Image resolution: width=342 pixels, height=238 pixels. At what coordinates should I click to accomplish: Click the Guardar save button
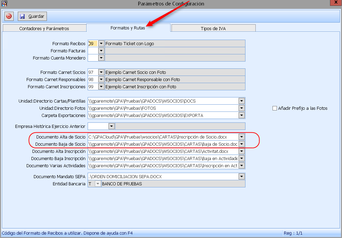pos(31,16)
